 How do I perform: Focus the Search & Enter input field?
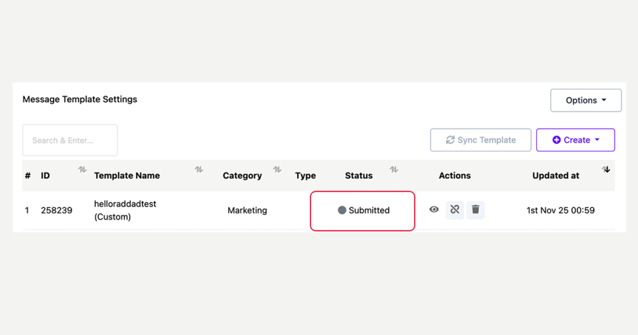70,140
